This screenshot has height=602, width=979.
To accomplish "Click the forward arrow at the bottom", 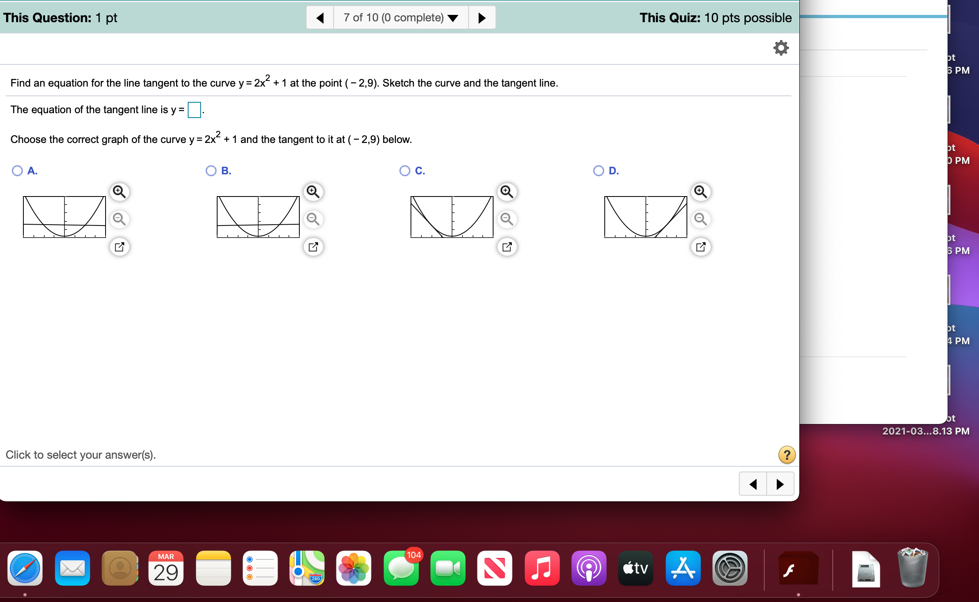I will tap(780, 484).
